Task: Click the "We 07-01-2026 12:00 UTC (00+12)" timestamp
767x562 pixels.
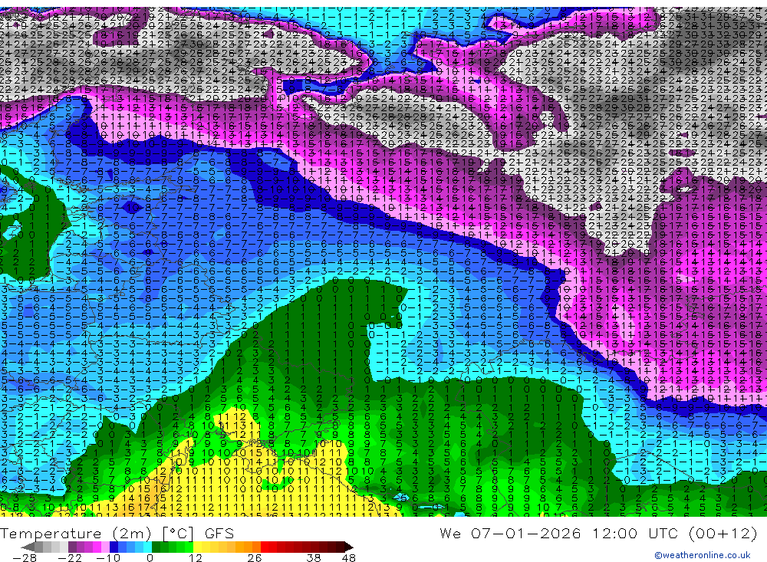Action: coord(598,533)
